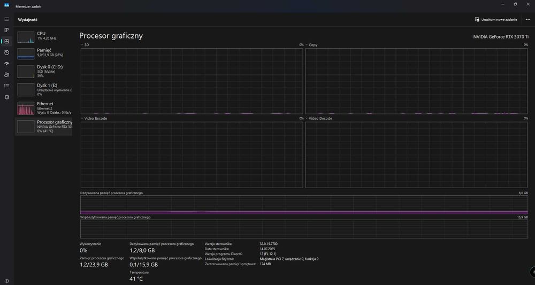Click the Procesor graficzny title
The width and height of the screenshot is (535, 285).
tap(111, 36)
